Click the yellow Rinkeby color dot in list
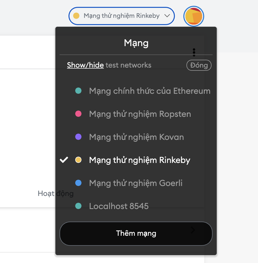 [78, 160]
